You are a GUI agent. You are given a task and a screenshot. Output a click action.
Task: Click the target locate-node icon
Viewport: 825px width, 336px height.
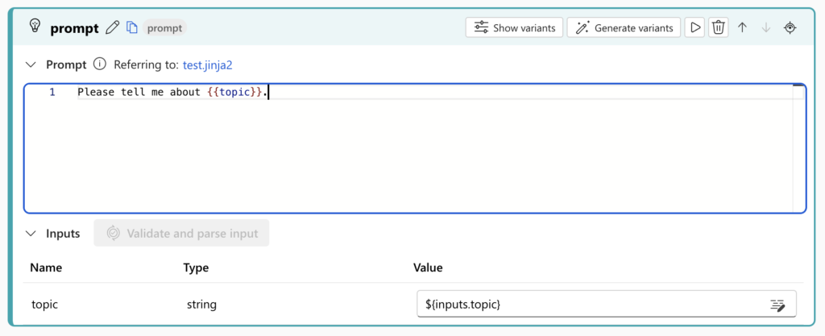(x=790, y=27)
